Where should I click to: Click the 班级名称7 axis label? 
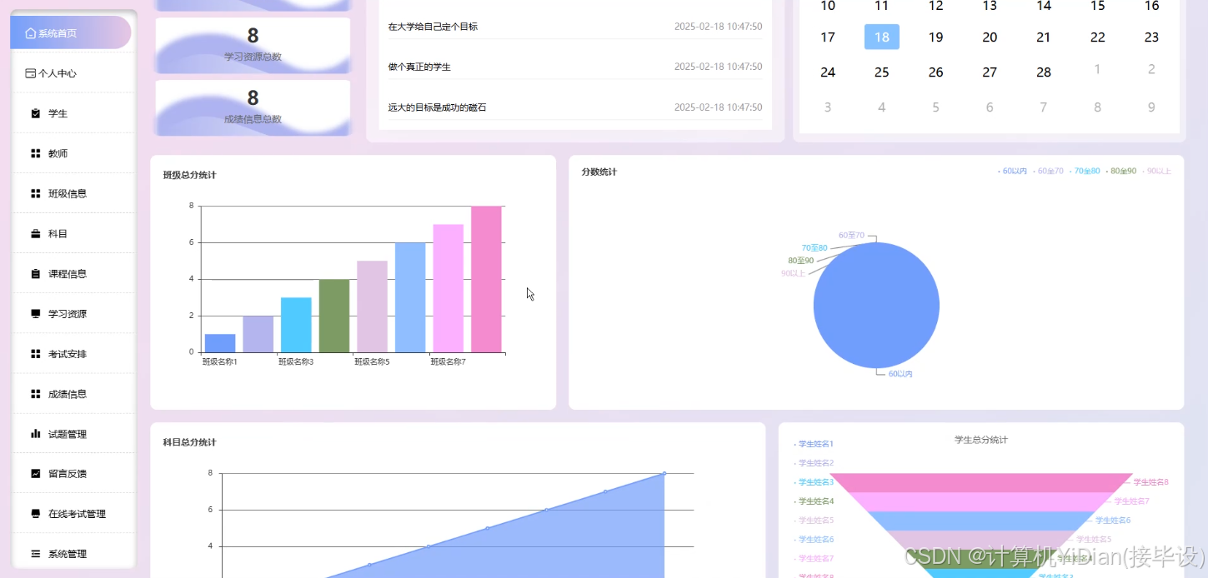click(x=448, y=362)
